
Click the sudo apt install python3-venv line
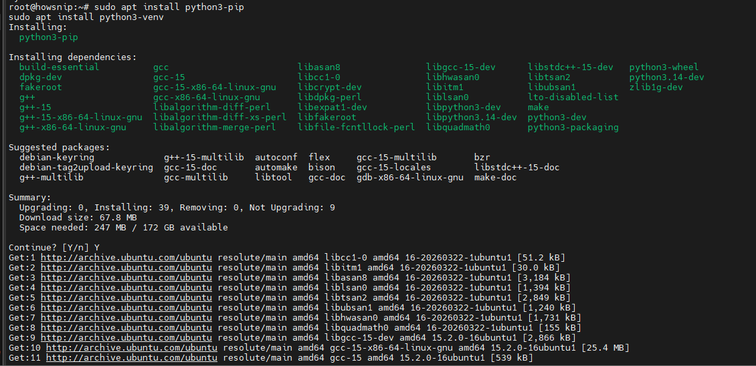pos(86,17)
